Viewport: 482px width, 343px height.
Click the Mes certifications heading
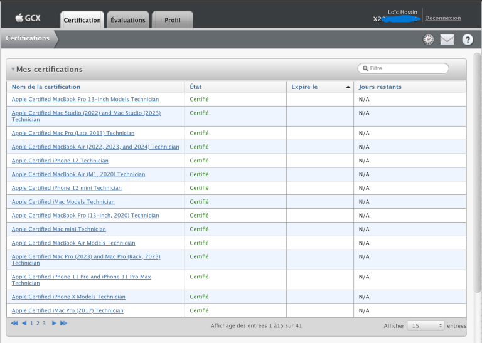pyautogui.click(x=50, y=70)
